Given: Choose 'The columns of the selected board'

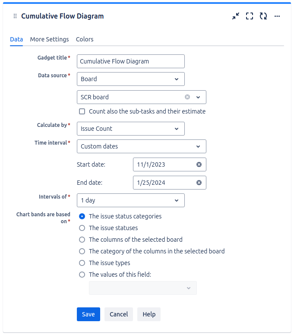Looking at the screenshot, I should (x=82, y=240).
